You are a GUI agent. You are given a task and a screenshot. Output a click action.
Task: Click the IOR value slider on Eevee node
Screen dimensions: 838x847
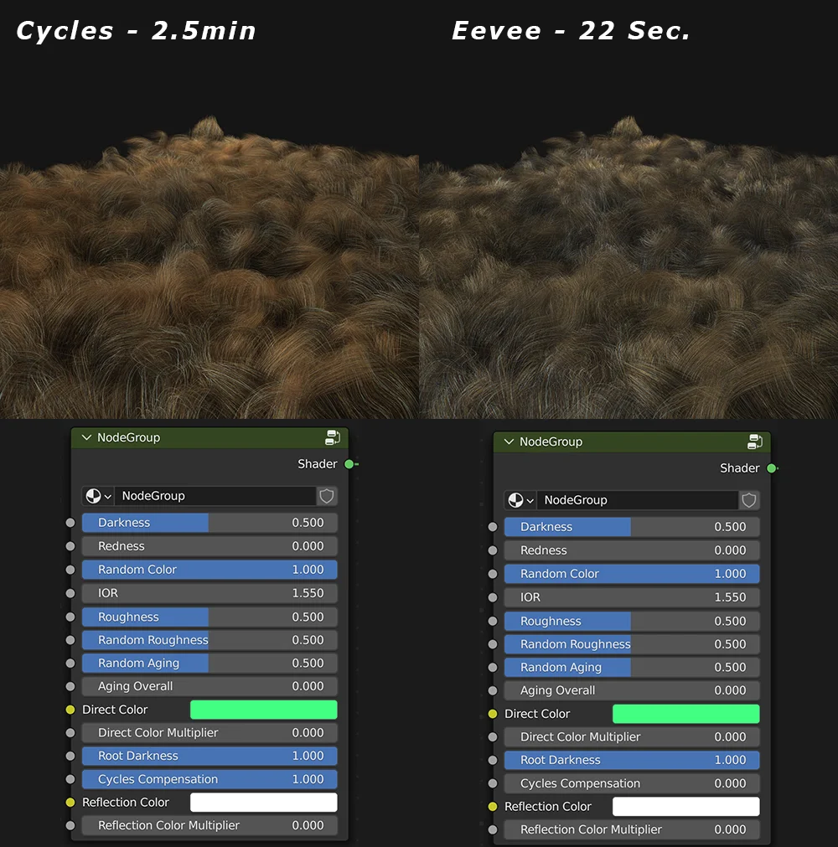point(632,597)
